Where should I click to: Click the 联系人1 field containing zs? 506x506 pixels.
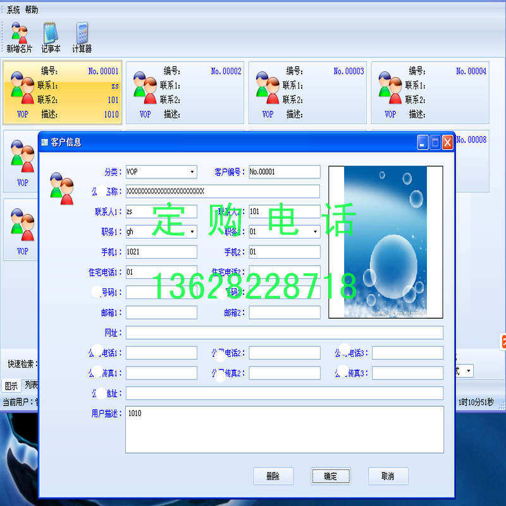tap(161, 211)
